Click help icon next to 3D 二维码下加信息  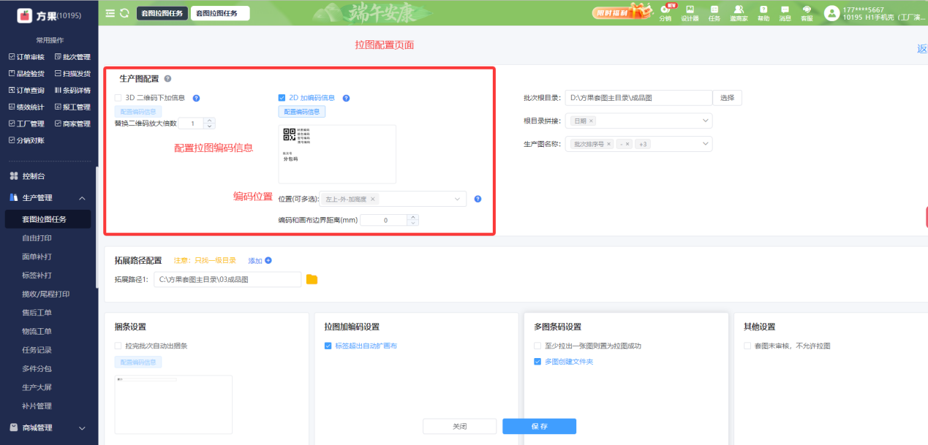196,98
